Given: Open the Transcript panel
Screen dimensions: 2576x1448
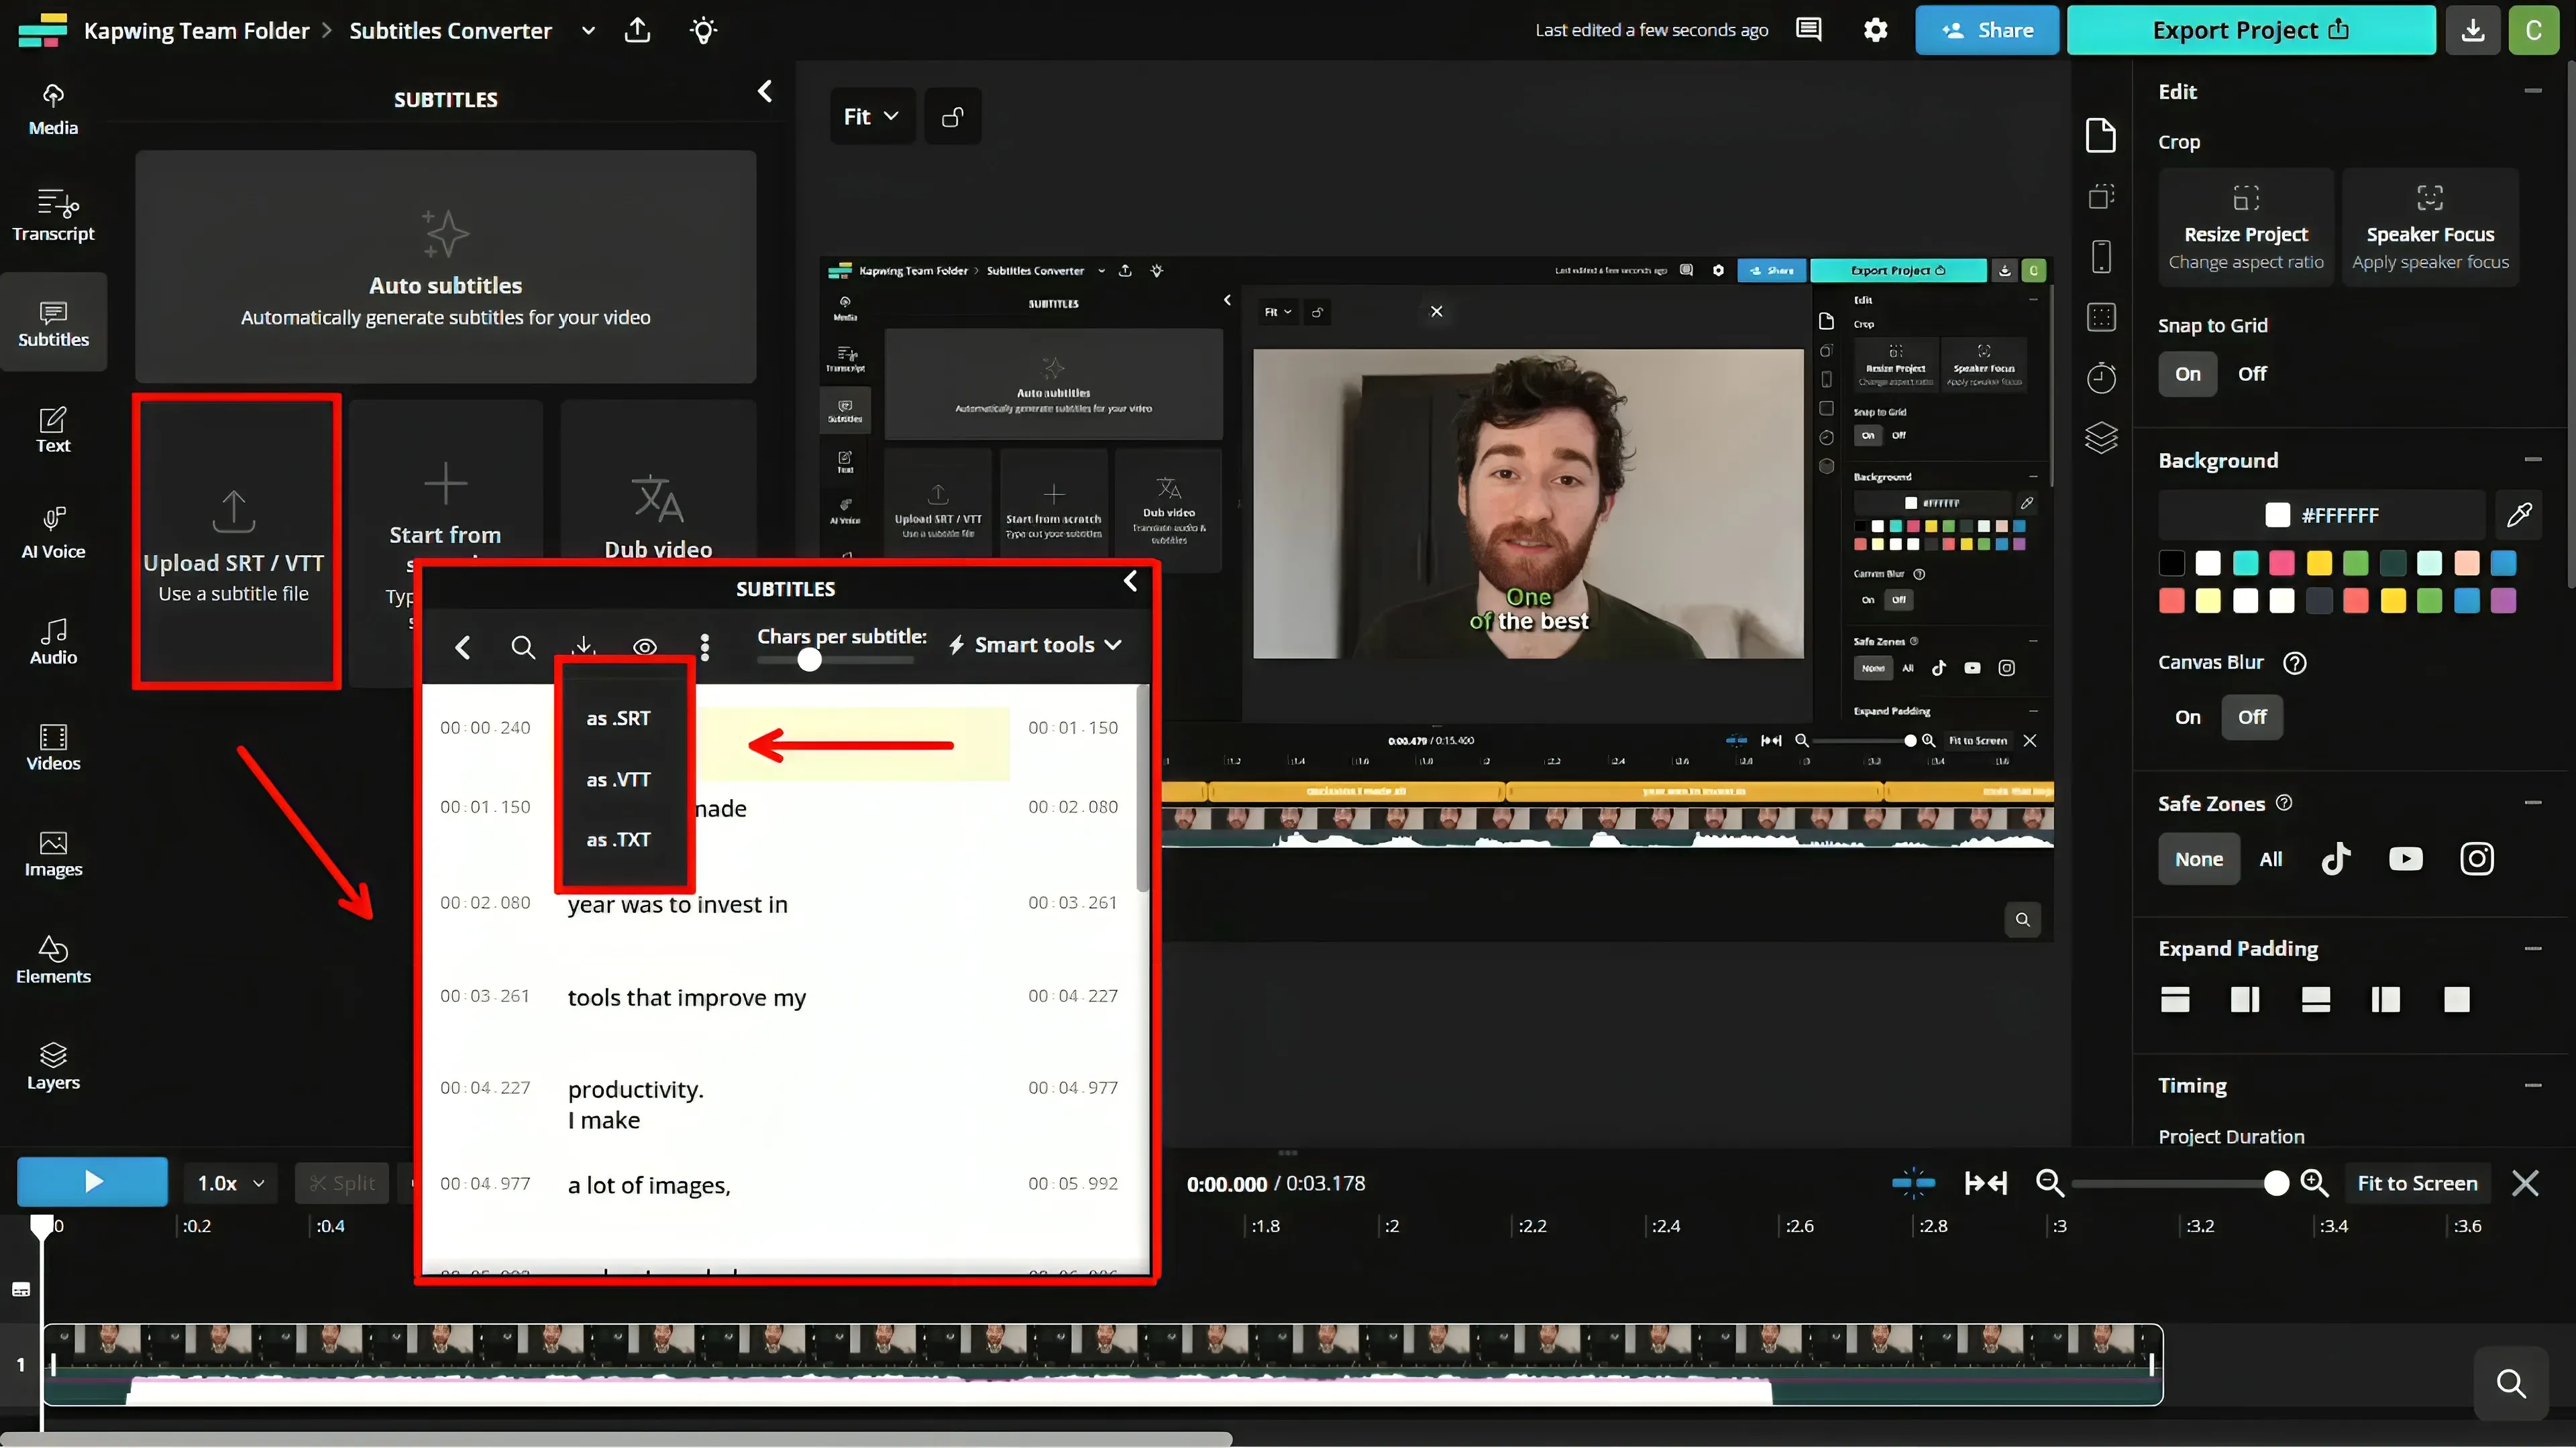Looking at the screenshot, I should point(53,215).
